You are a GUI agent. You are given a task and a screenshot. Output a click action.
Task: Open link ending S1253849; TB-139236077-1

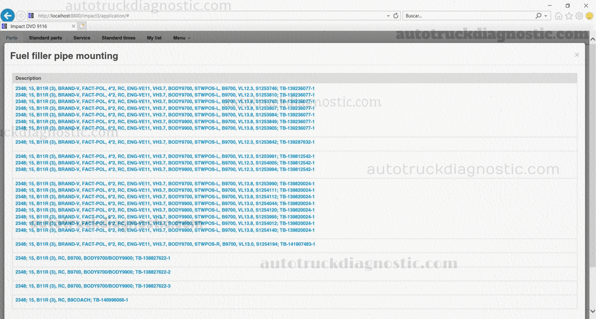point(165,121)
